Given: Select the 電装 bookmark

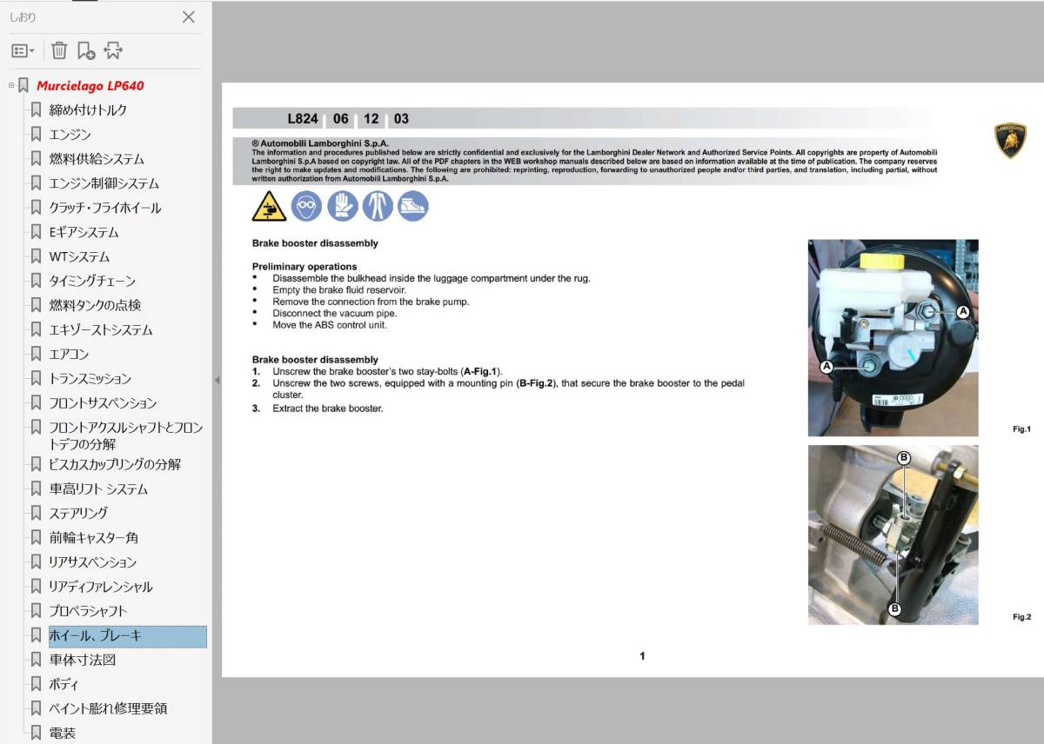Looking at the screenshot, I should coord(63,733).
